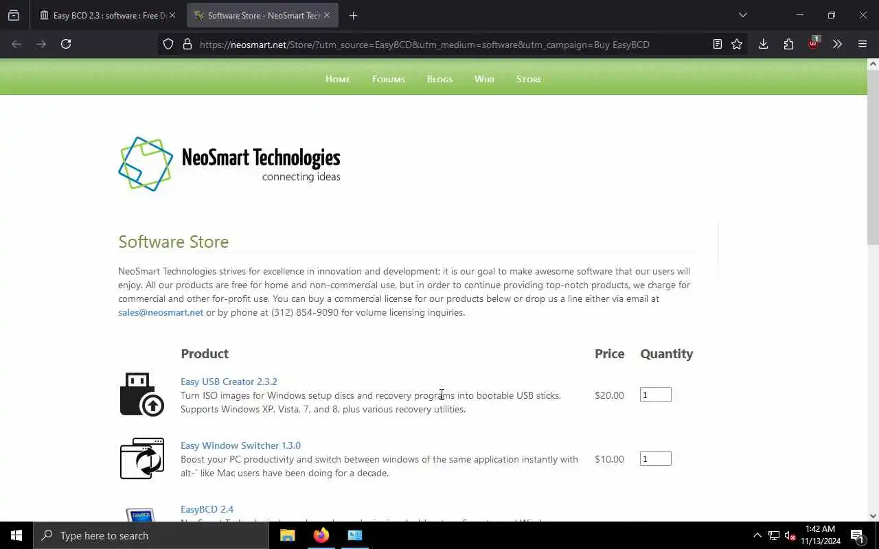This screenshot has width=879, height=549.
Task: Open the Firefox application menu
Action: [x=863, y=44]
